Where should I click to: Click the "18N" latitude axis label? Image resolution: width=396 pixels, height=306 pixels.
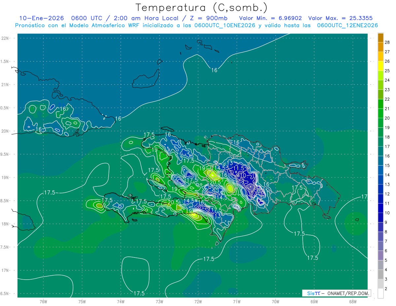(5, 224)
